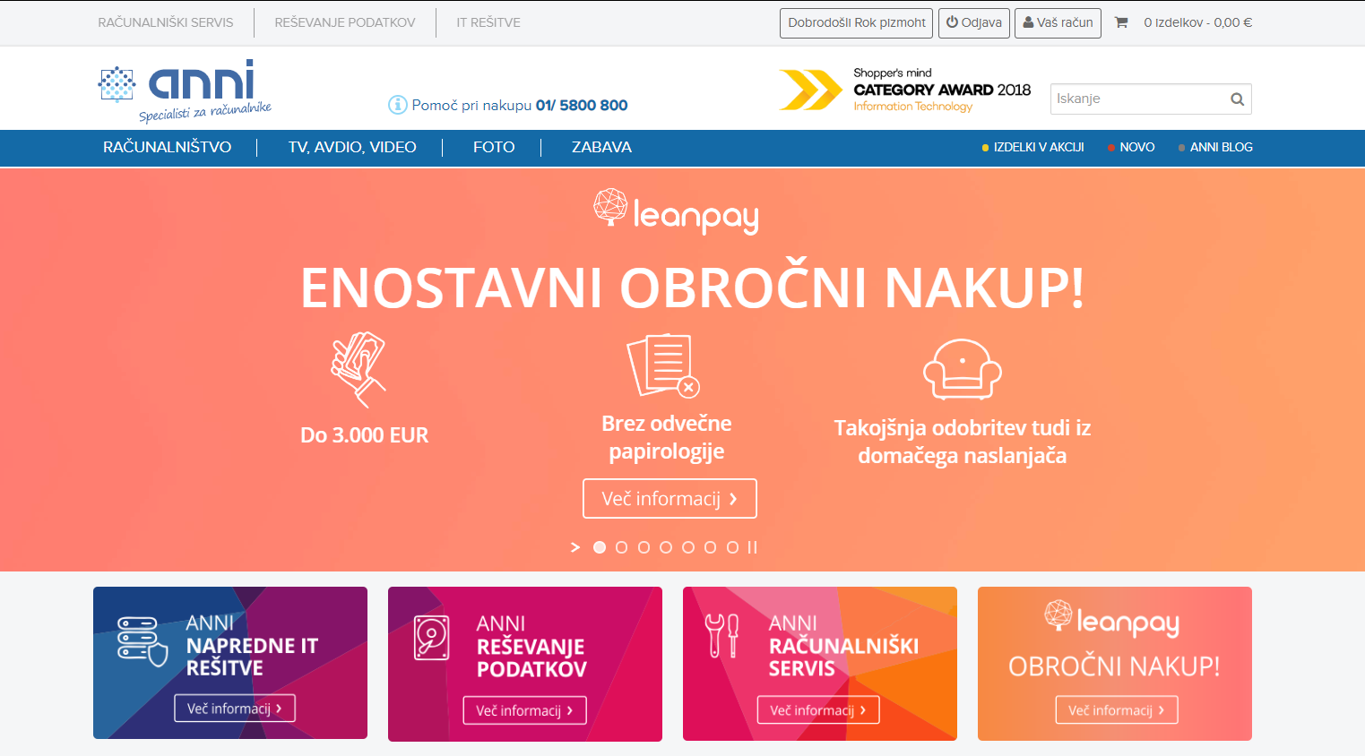The height and width of the screenshot is (756, 1365).
Task: Open the ZABAVA menu
Action: [x=601, y=147]
